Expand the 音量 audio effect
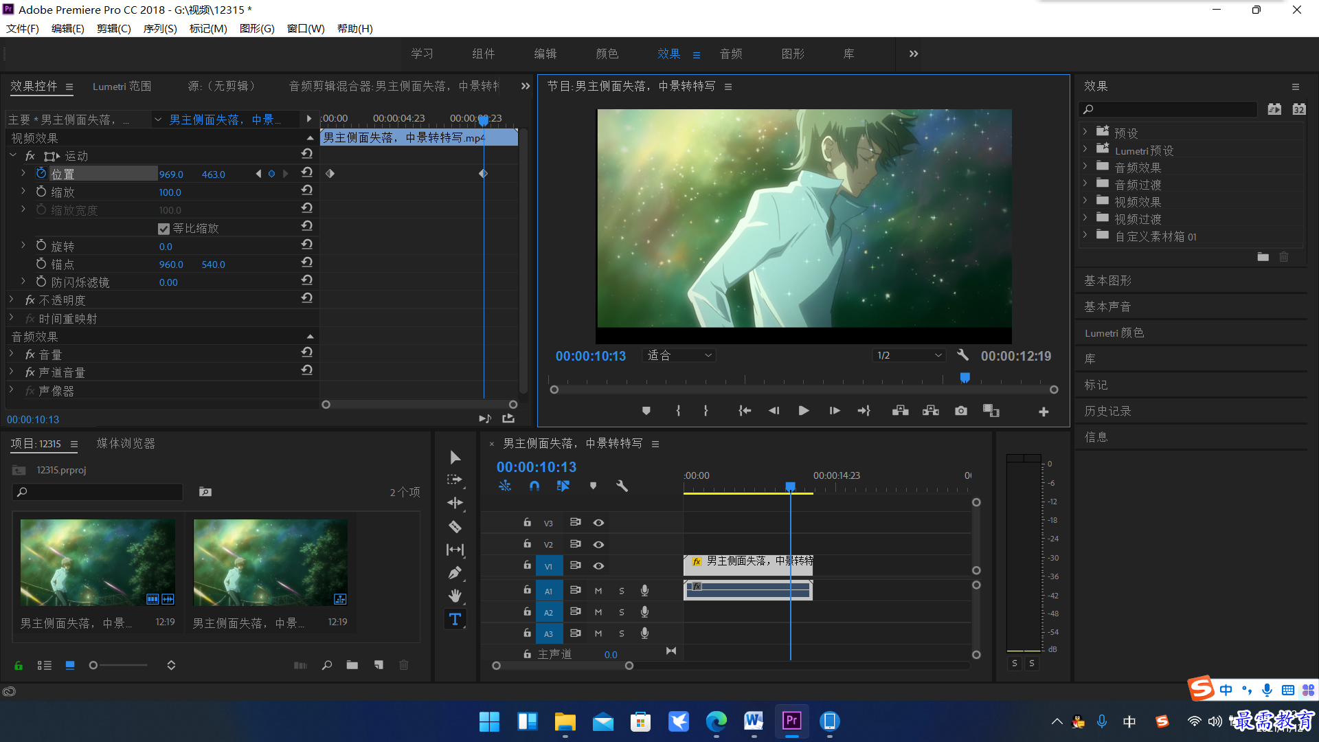The image size is (1319, 742). 12,354
